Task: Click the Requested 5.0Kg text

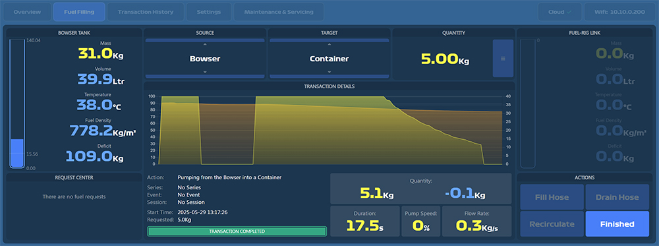Action: click(185, 220)
